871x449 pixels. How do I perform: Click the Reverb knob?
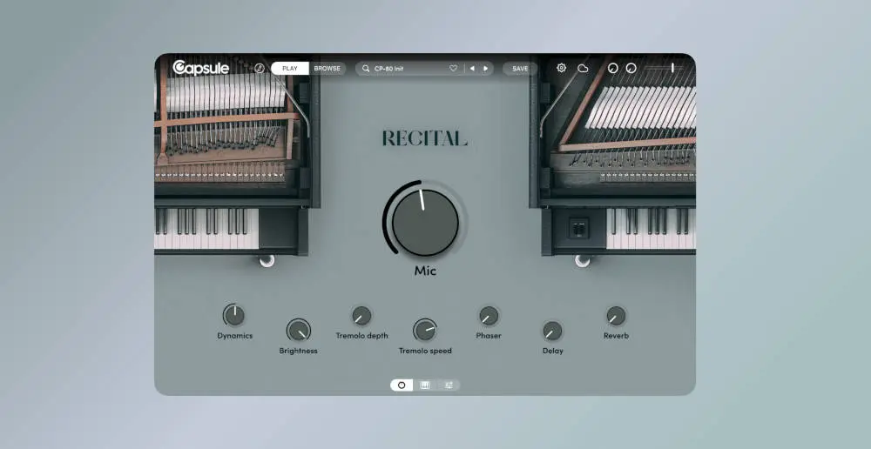tap(616, 316)
